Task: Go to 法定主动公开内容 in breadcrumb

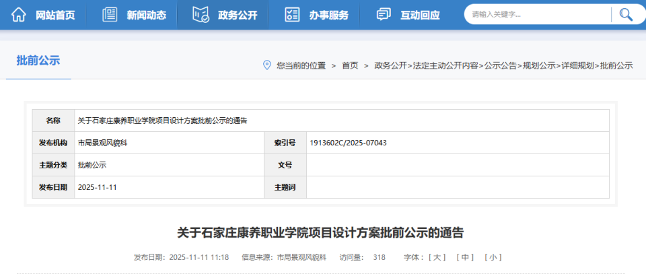Action: tap(445, 65)
